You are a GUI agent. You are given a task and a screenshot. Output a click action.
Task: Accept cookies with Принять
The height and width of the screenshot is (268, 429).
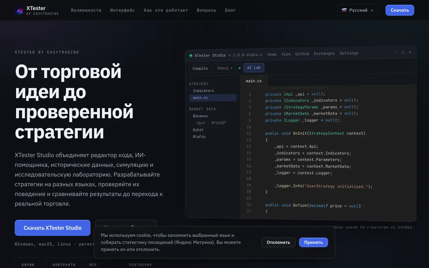click(313, 242)
